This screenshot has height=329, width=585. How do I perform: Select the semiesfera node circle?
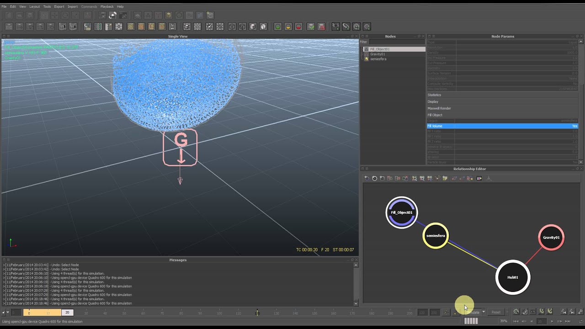pos(436,236)
